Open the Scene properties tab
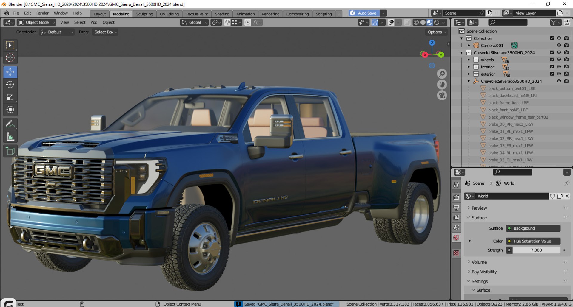 pos(456,227)
